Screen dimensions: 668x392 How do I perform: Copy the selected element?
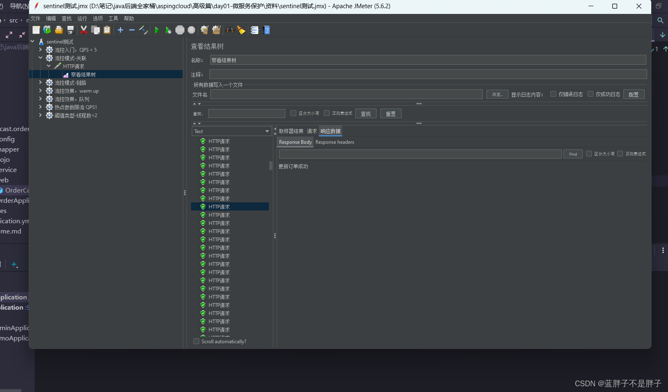tap(95, 30)
